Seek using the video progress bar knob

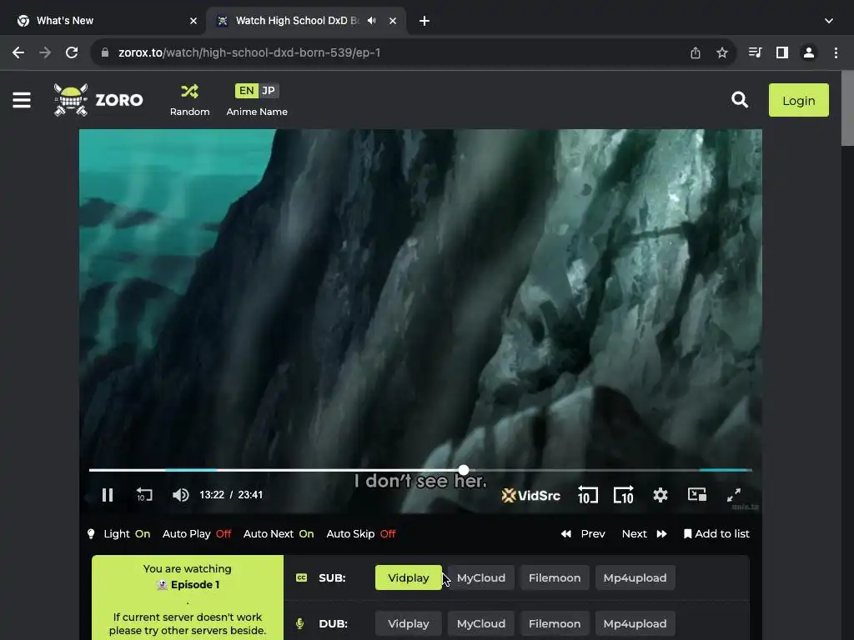(x=464, y=470)
